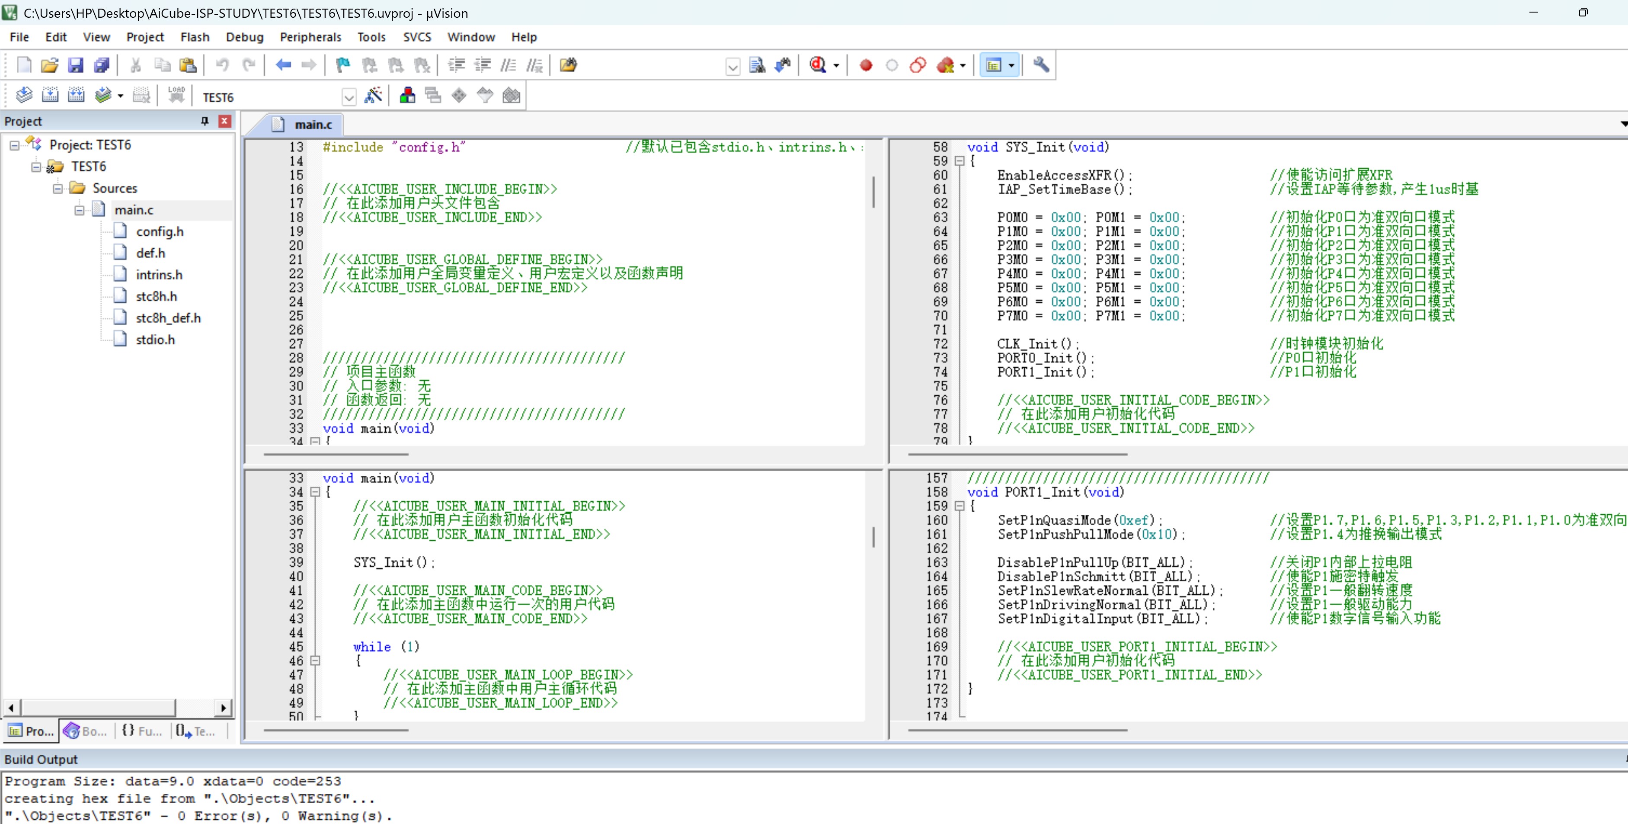Toggle a bookmark on current line
Viewport: 1628px width, 824px height.
[x=343, y=64]
